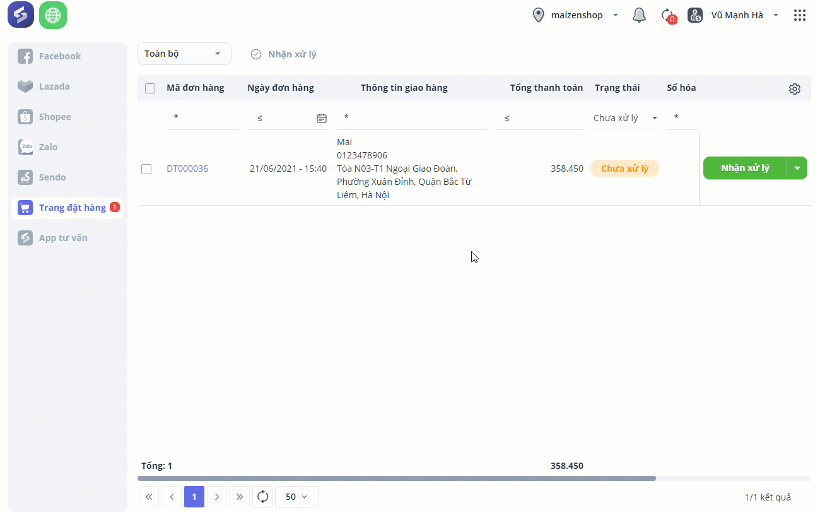Click the customer name Mai

pos(344,142)
